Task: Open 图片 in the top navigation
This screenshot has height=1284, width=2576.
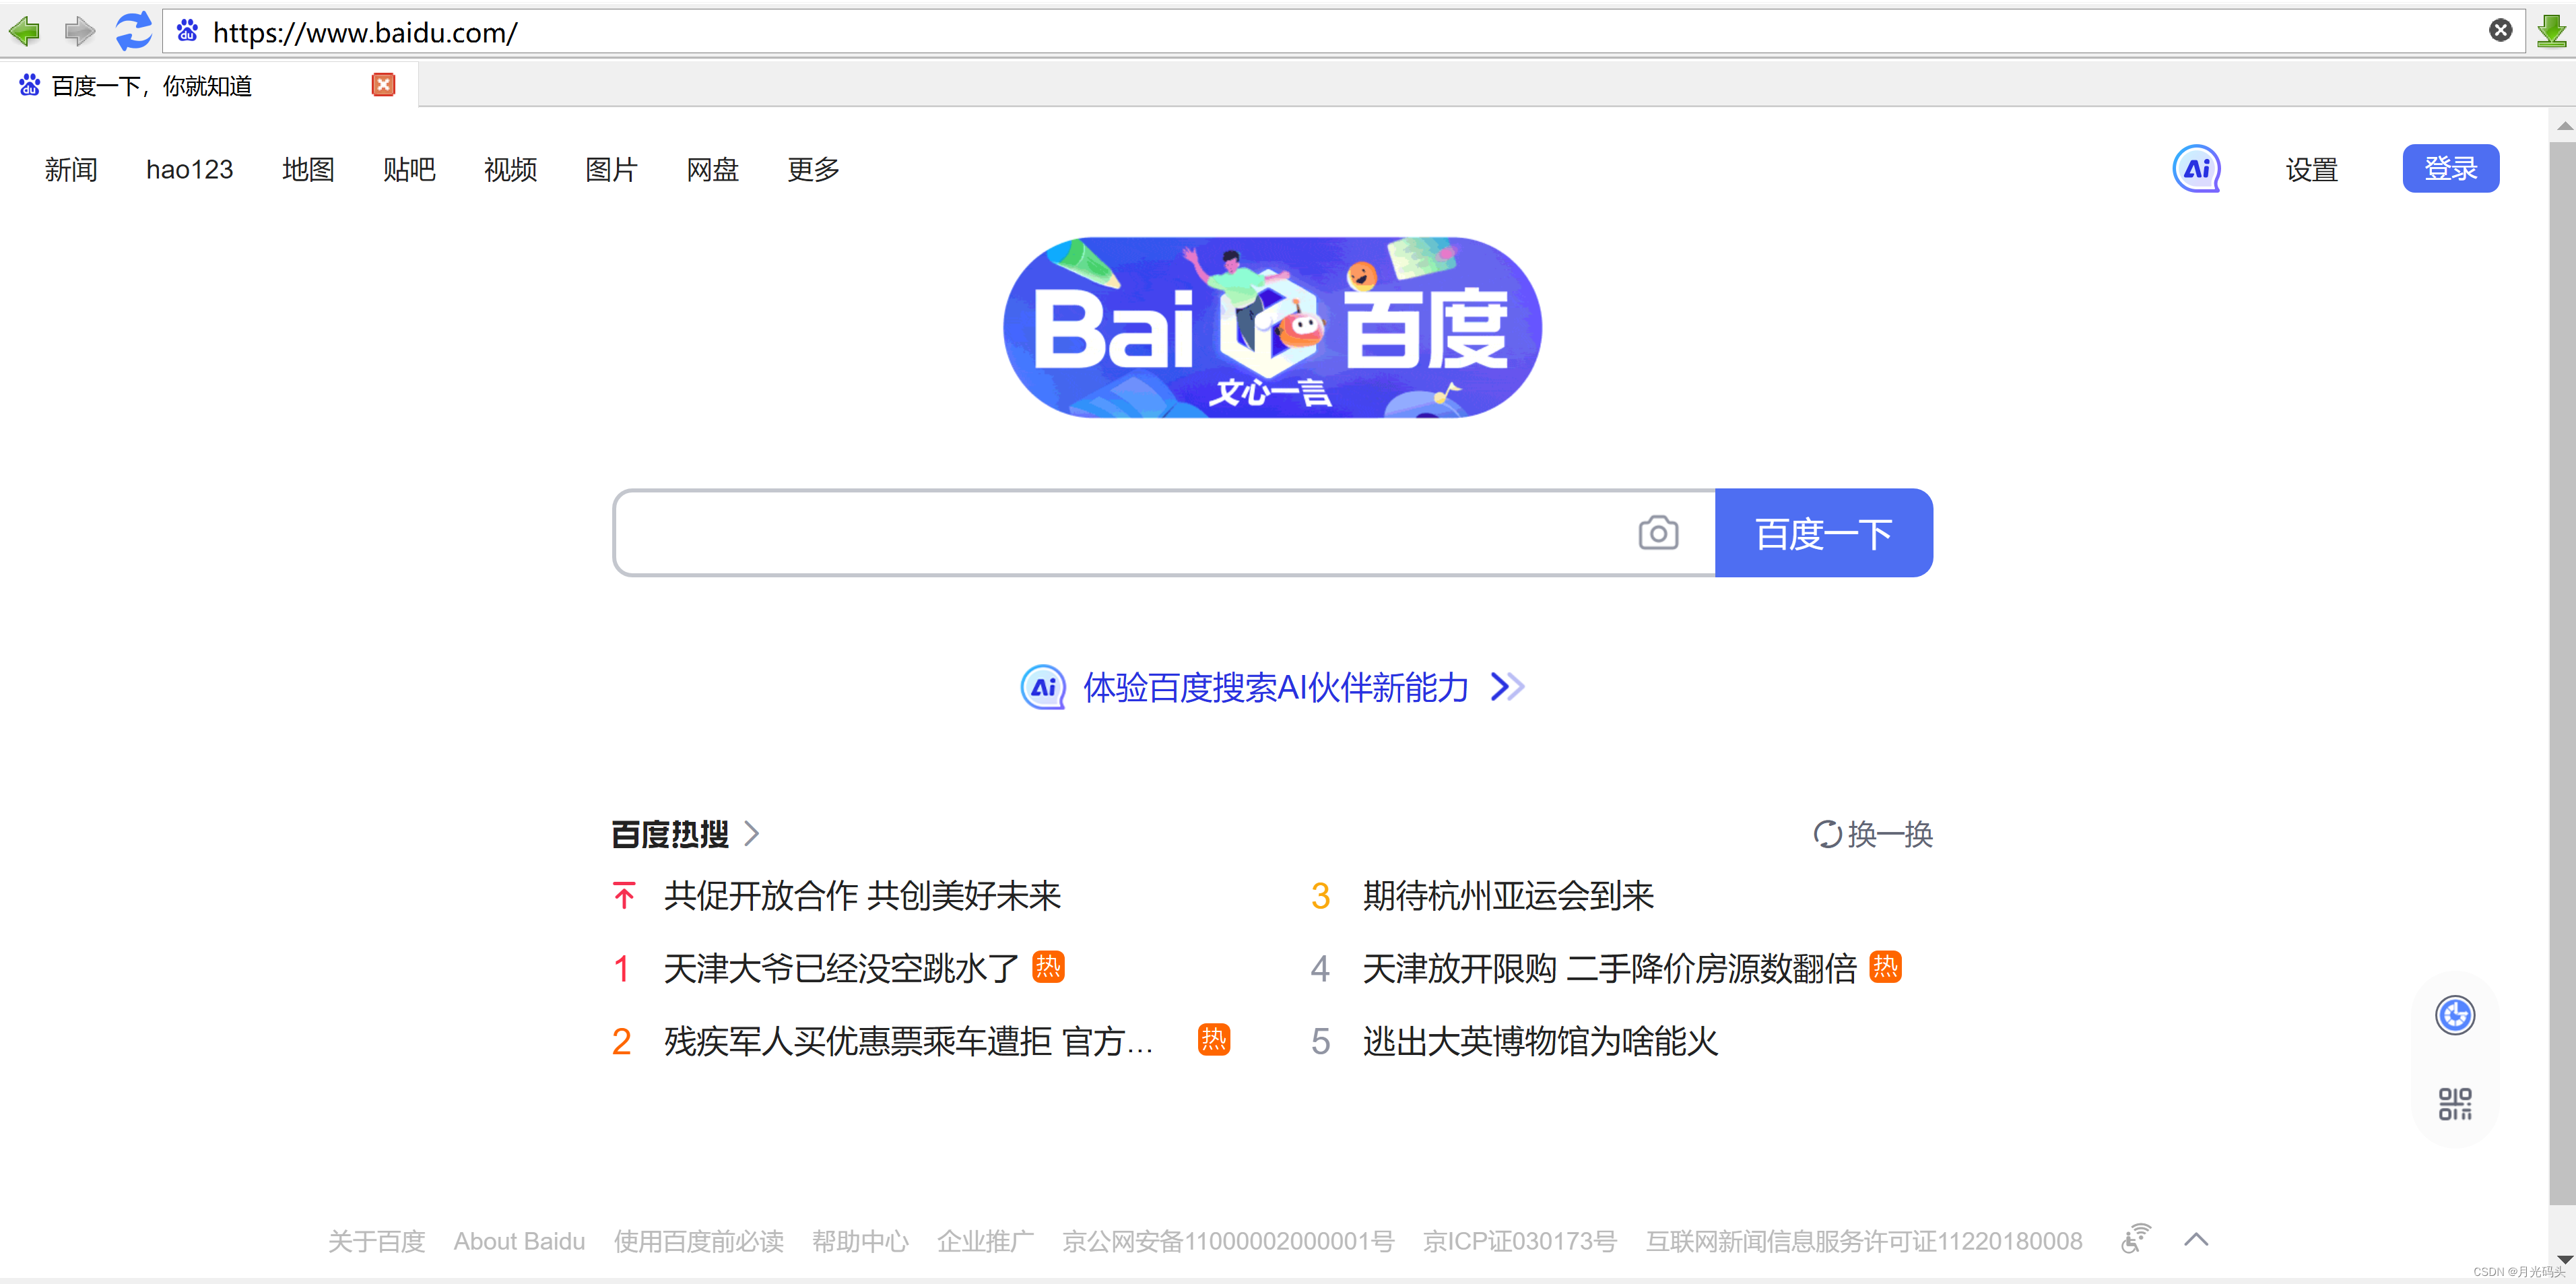Action: [611, 170]
